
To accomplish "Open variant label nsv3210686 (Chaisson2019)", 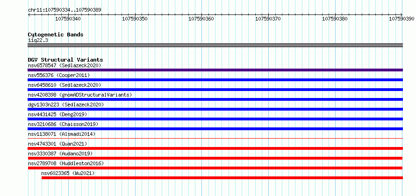I will pos(63,124).
